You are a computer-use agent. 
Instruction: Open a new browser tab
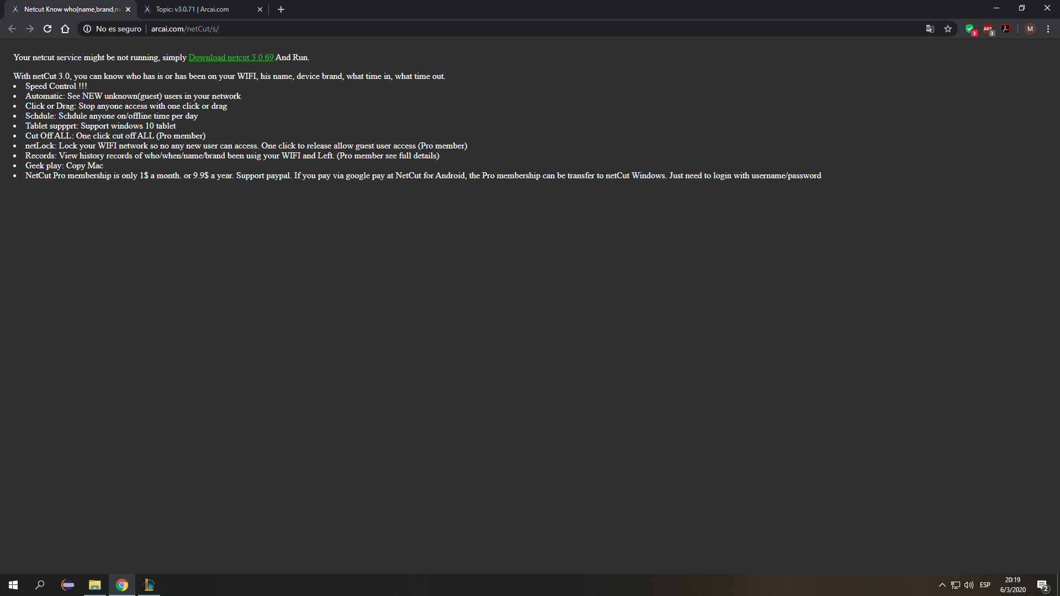pyautogui.click(x=281, y=9)
